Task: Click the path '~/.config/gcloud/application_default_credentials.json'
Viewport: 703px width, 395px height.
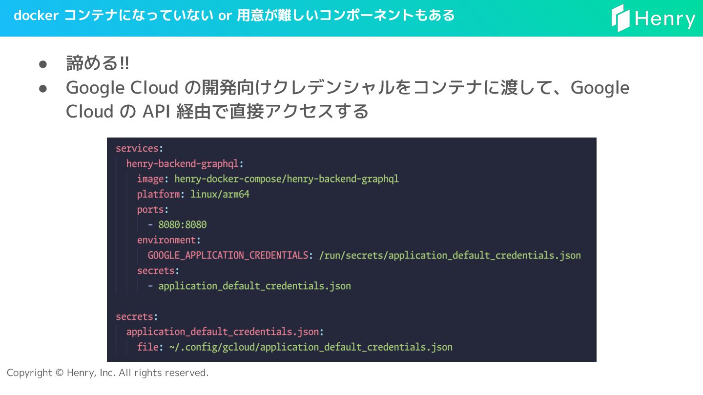Action: pos(310,347)
